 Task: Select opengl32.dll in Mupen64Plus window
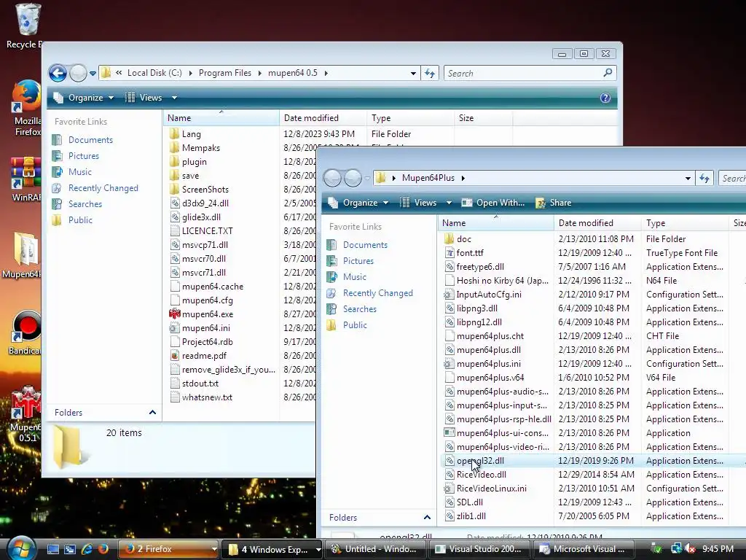pos(480,461)
